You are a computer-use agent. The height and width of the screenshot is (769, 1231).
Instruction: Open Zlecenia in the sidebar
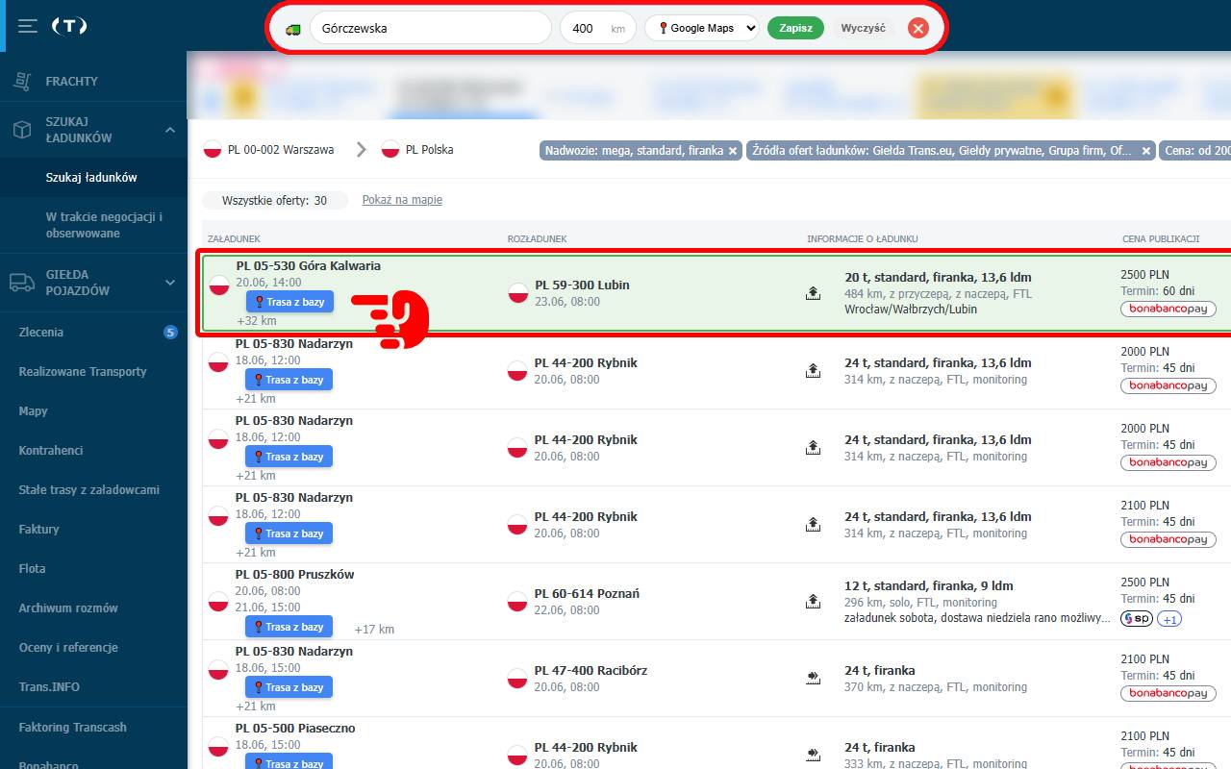(x=41, y=333)
